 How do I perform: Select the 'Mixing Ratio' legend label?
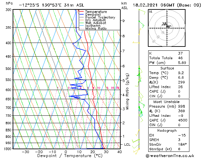(x=96, y=28)
